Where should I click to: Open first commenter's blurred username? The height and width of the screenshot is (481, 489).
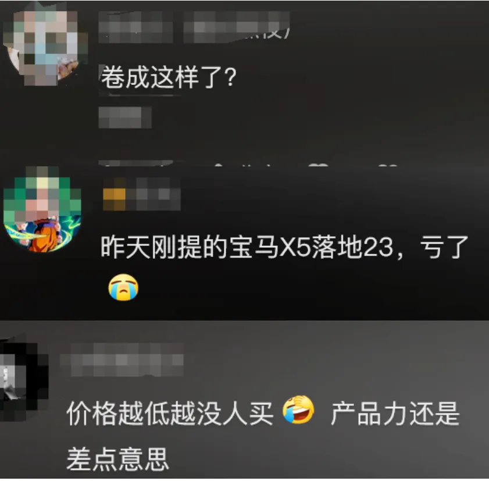tap(135, 27)
